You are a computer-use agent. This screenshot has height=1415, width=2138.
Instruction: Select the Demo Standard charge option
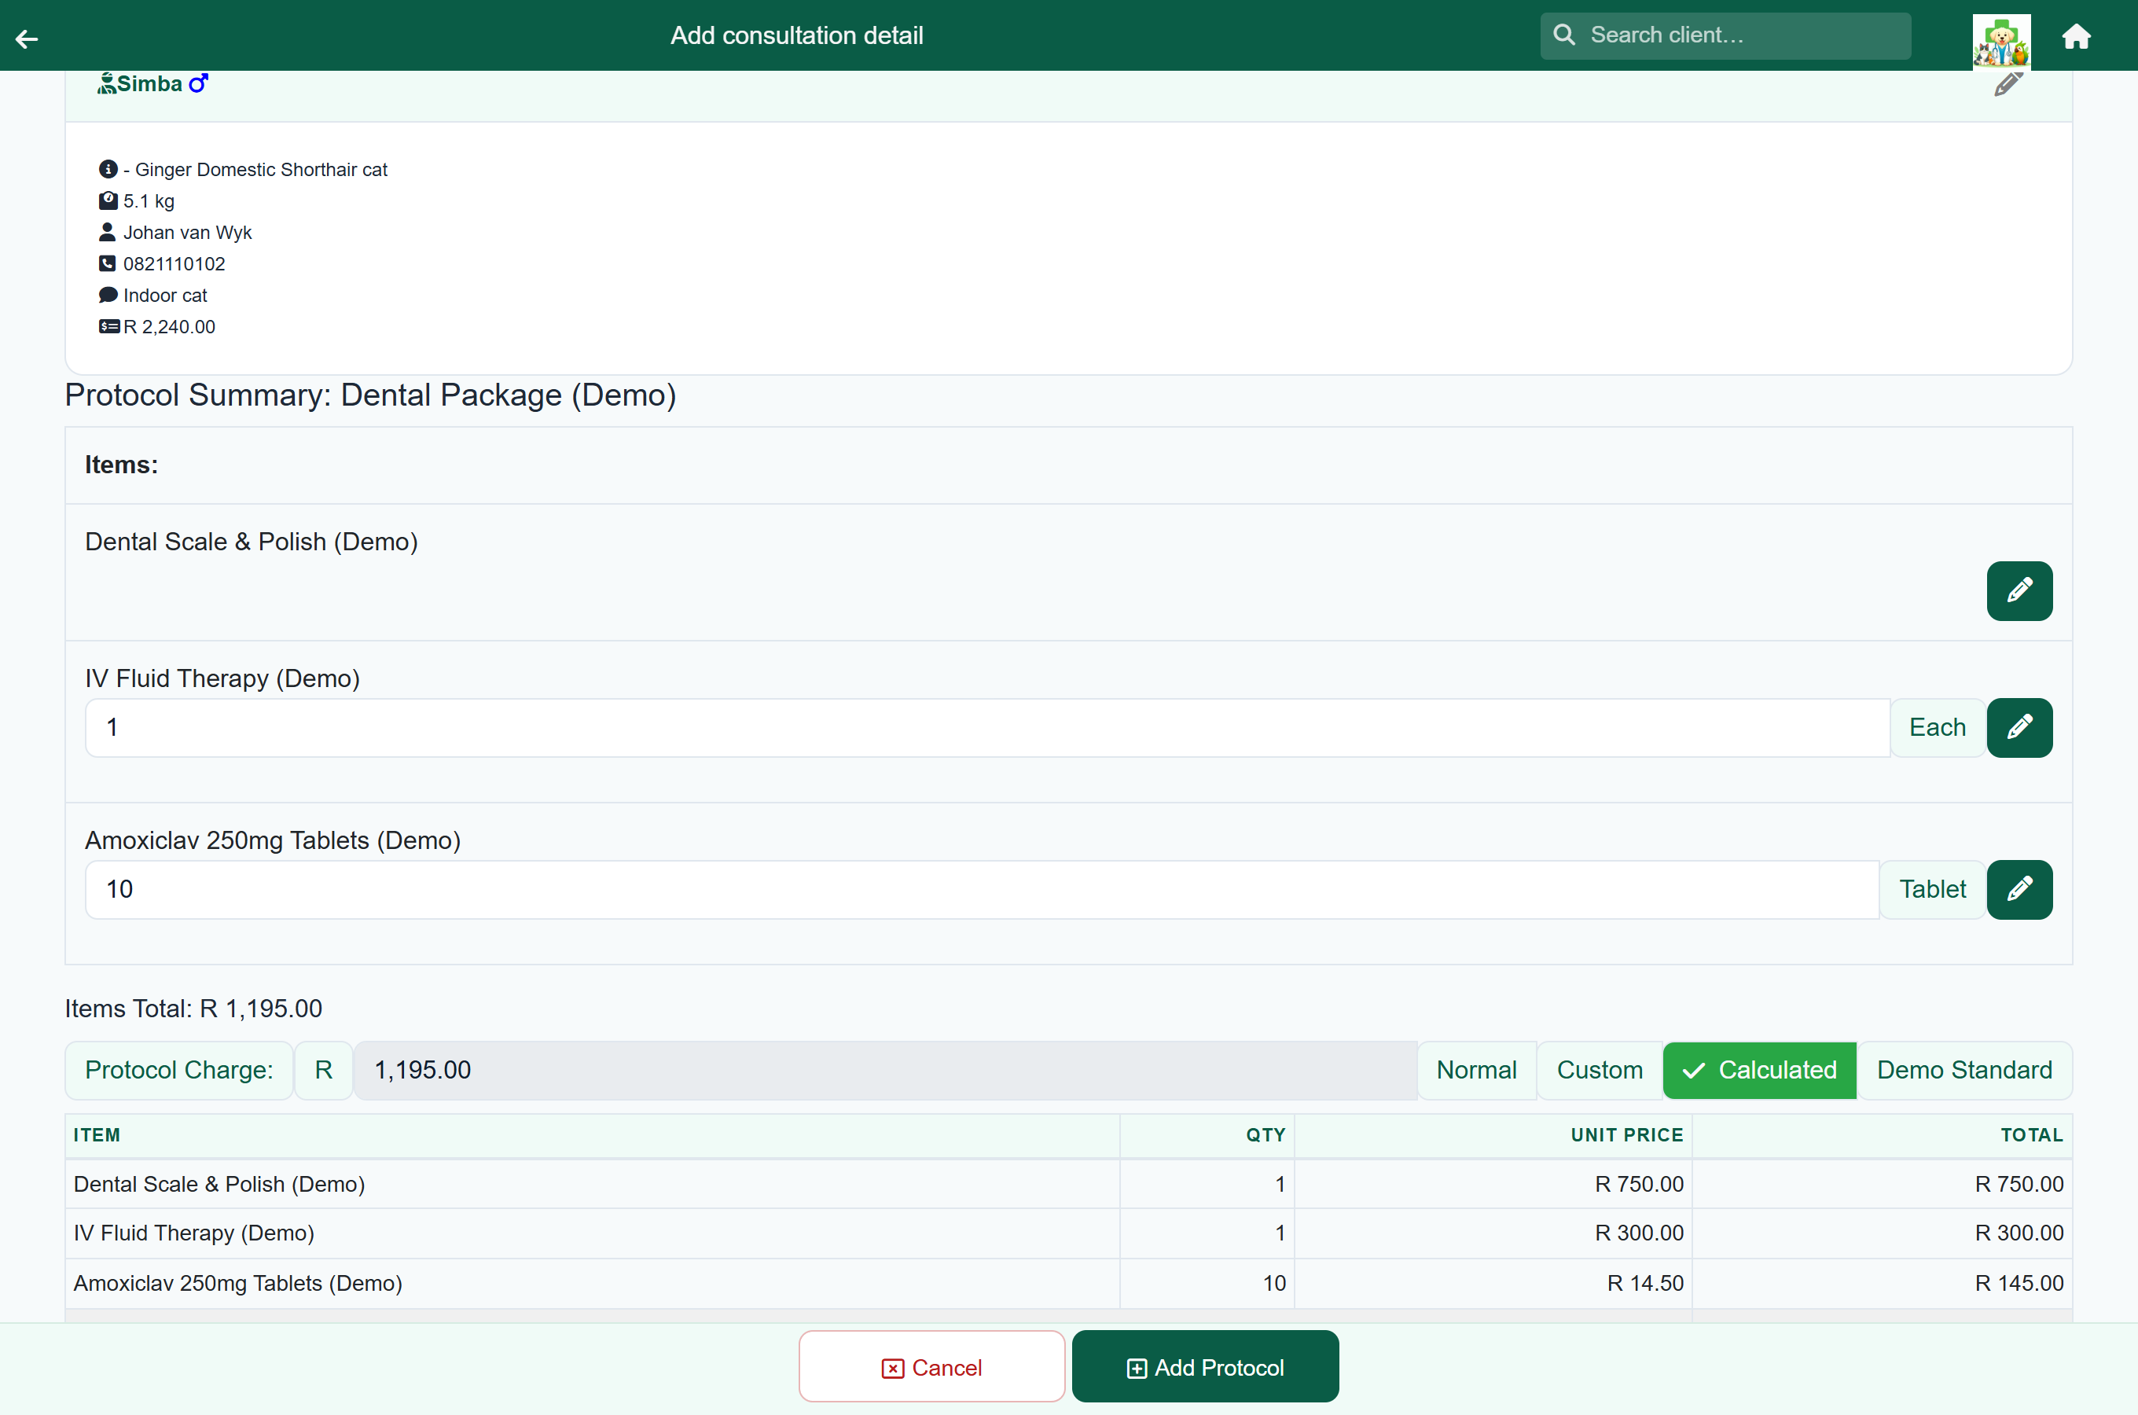click(1964, 1070)
